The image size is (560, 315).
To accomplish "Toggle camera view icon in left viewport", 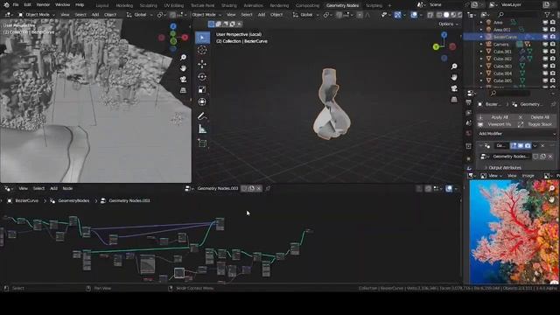I will click(x=183, y=80).
